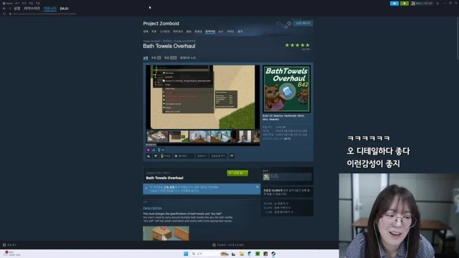Screen dimensions: 459x258
Task: Click the Project Zomboid breadcrumb link
Action: (x=152, y=41)
